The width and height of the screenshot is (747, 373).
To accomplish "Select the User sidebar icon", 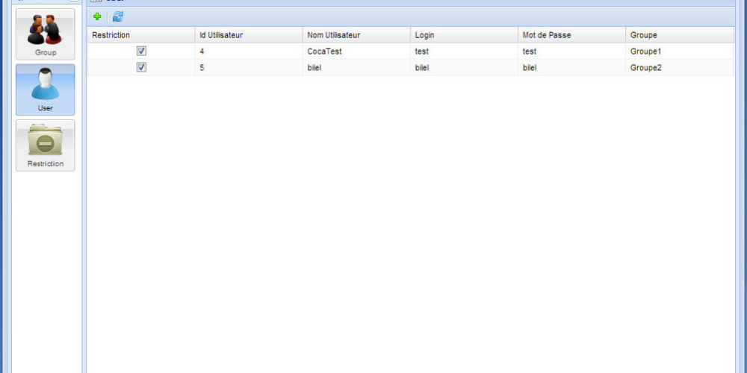I will click(x=46, y=90).
